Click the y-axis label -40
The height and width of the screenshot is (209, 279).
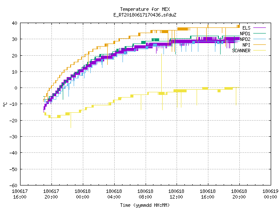coord(14,153)
